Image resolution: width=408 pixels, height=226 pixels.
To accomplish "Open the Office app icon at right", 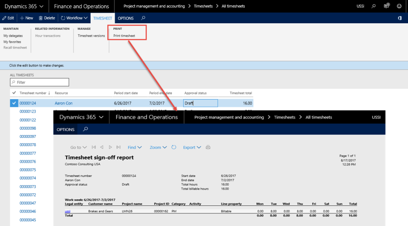I will pyautogui.click(x=400, y=18).
